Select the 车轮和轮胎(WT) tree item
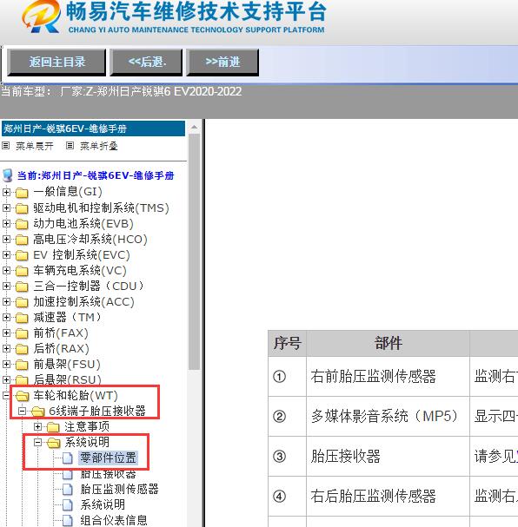This screenshot has height=527, width=518. click(76, 396)
